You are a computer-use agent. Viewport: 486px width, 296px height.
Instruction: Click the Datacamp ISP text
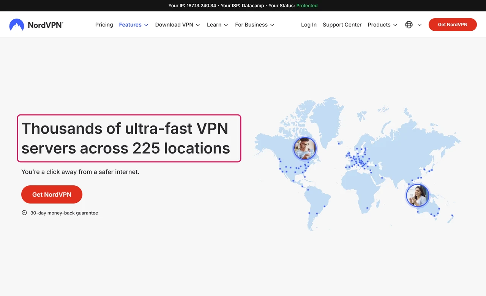point(253,6)
